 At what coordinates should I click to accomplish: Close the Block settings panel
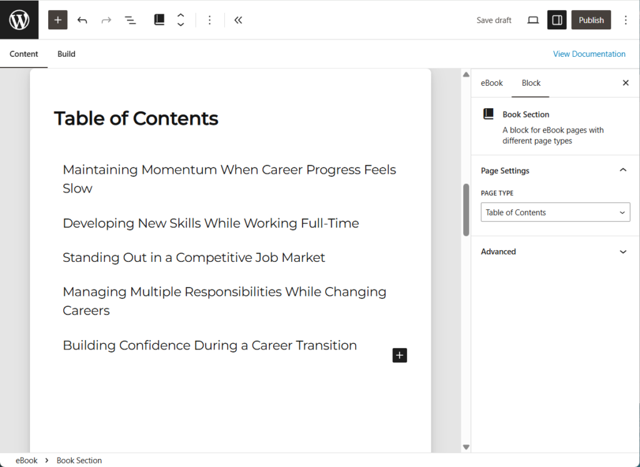[x=626, y=83]
